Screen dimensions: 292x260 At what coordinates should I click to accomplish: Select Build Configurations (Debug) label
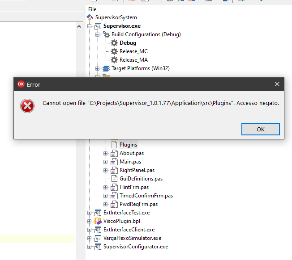pyautogui.click(x=146, y=34)
